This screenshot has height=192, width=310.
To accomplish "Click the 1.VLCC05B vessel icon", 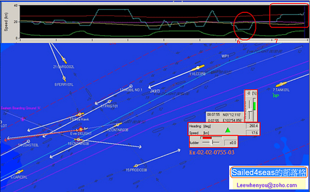I will click(198, 68).
